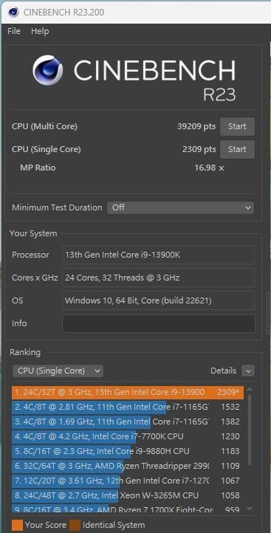Image resolution: width=271 pixels, height=533 pixels.
Task: Click the ranking list scrollbar thumb
Action: click(x=250, y=430)
